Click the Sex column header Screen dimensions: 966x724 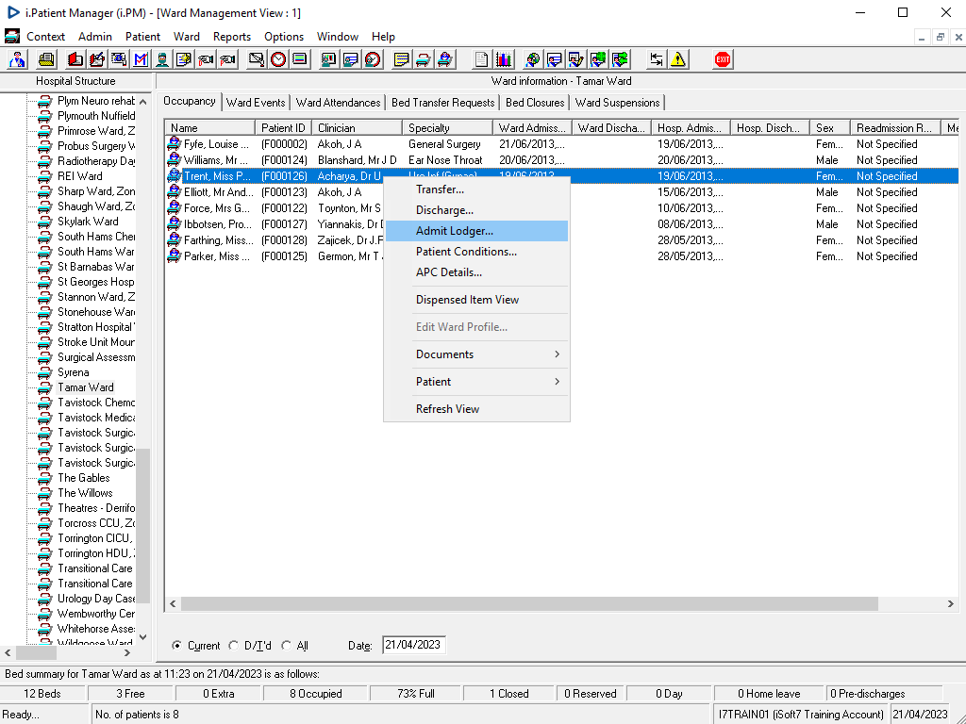830,128
